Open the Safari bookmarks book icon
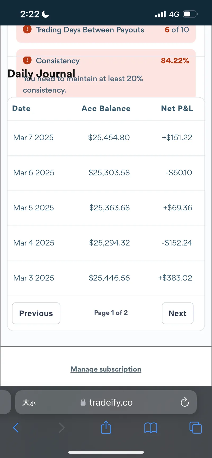 tap(151, 428)
